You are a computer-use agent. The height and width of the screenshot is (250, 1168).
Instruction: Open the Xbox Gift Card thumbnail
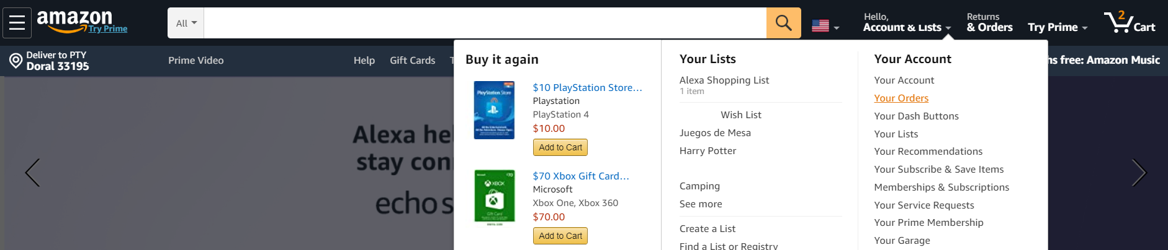(495, 197)
